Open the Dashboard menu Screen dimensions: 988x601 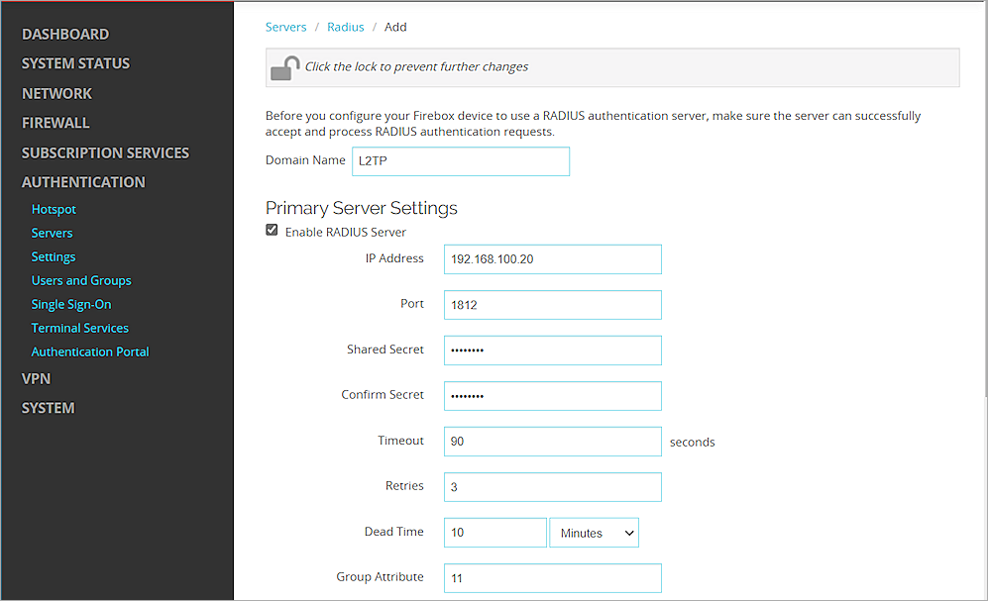click(x=65, y=34)
